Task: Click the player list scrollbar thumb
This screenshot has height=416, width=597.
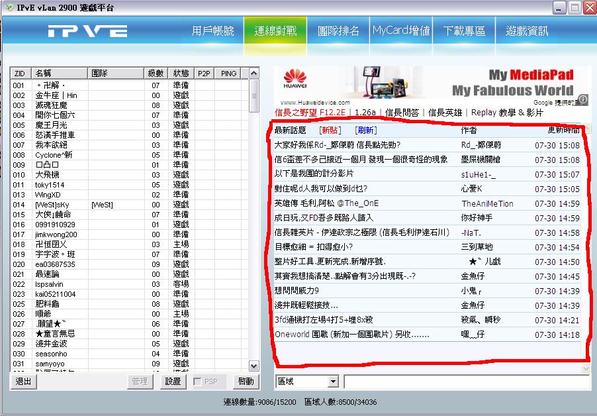Action: (254, 95)
